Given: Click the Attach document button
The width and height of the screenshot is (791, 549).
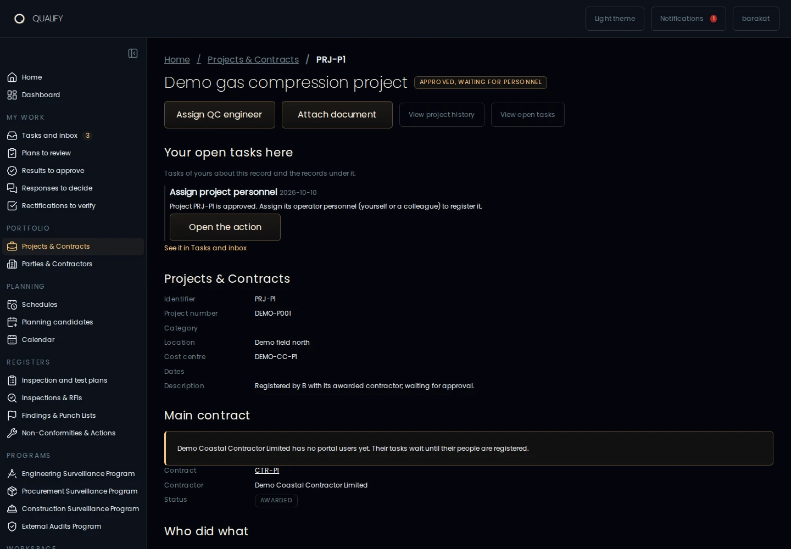Looking at the screenshot, I should tap(337, 115).
